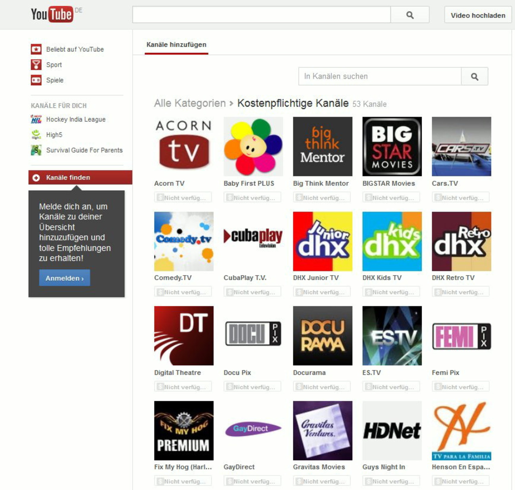Screen dimensions: 515x490
Task: Open the Spiele sidebar link
Action: [x=55, y=80]
